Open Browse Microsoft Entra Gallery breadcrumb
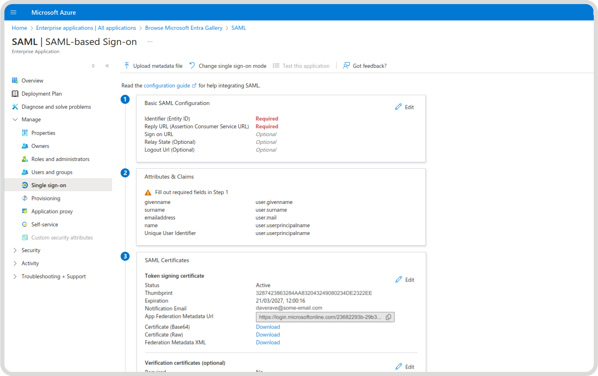 pos(184,28)
